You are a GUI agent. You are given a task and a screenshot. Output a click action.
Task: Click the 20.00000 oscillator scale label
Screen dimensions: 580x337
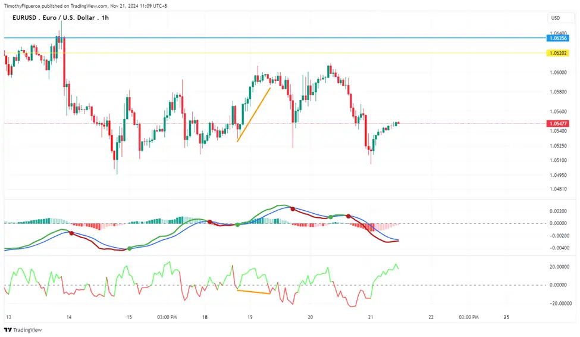pyautogui.click(x=559, y=267)
